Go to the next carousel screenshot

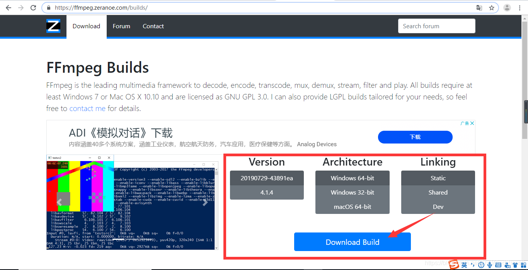click(205, 202)
